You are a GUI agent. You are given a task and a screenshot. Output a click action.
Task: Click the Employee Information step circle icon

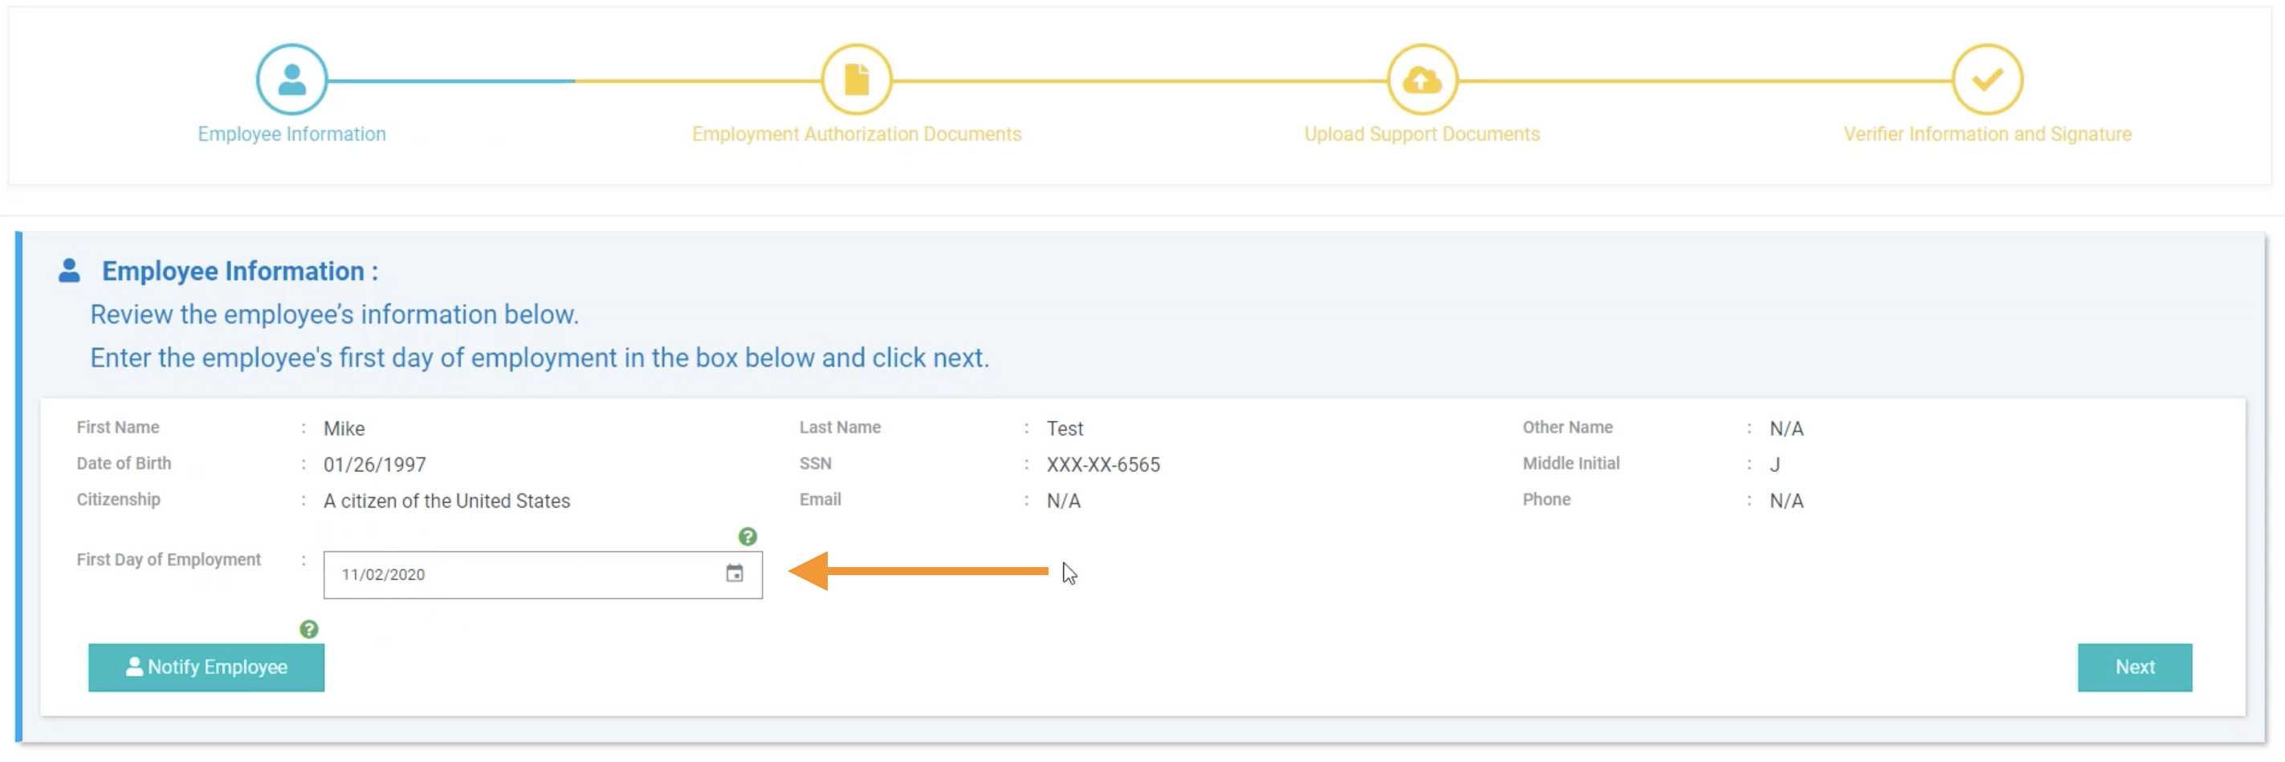[x=291, y=79]
